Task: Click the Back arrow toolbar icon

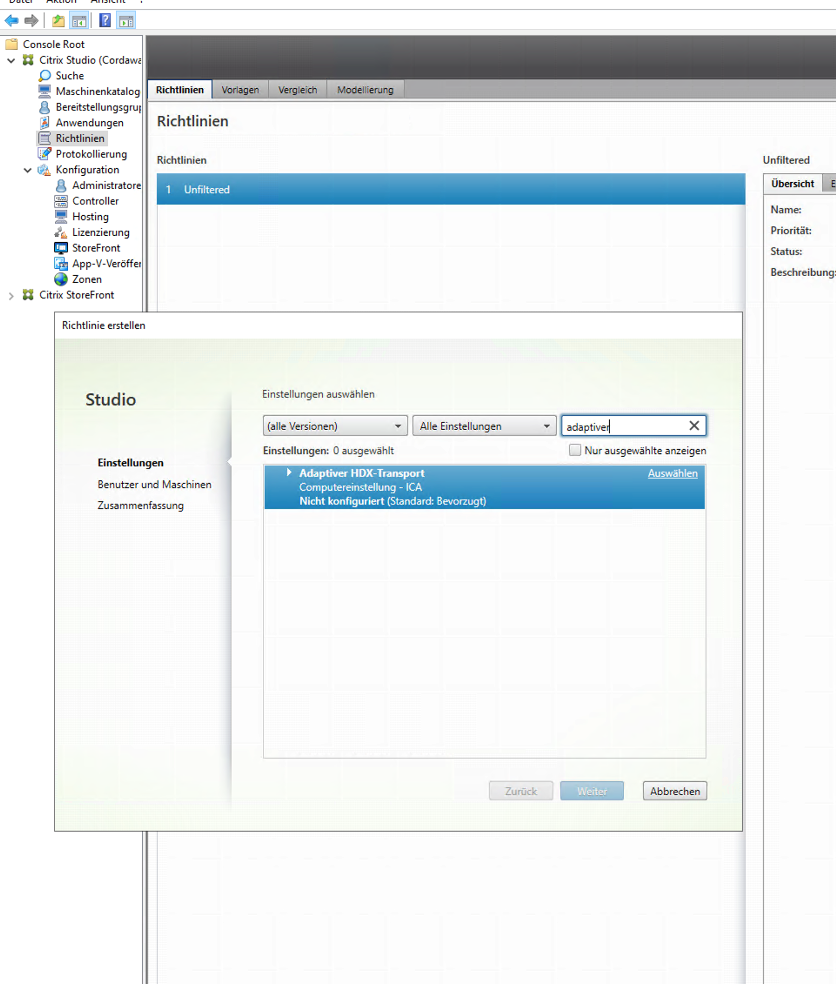Action: tap(11, 20)
